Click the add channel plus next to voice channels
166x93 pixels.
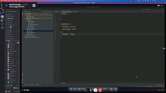(19, 30)
